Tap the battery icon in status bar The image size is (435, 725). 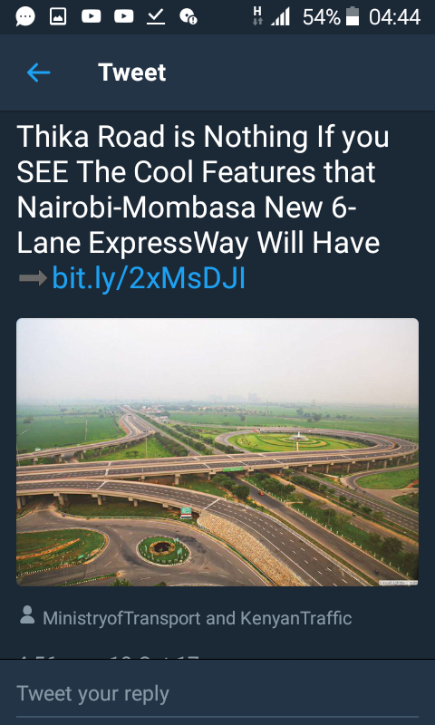pos(353,16)
